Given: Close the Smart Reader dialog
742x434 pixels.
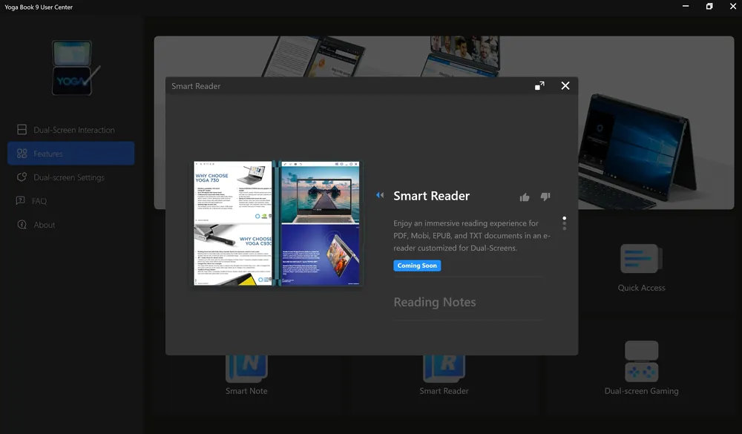Looking at the screenshot, I should click(x=565, y=85).
